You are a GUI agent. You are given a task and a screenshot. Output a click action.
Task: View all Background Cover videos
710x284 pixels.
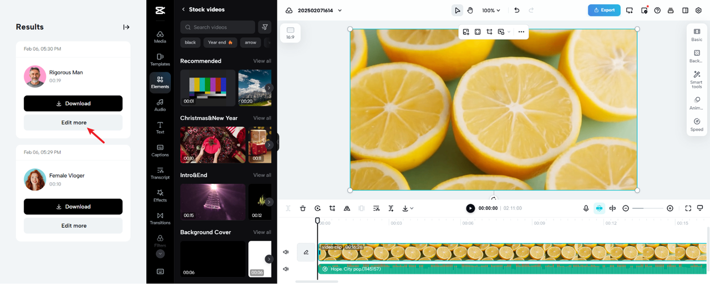click(x=262, y=232)
